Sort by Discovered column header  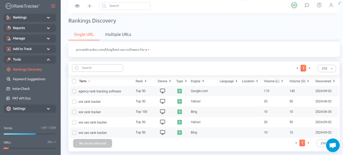(325, 81)
